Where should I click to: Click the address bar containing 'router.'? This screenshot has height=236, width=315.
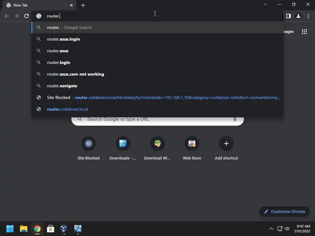tap(157, 16)
